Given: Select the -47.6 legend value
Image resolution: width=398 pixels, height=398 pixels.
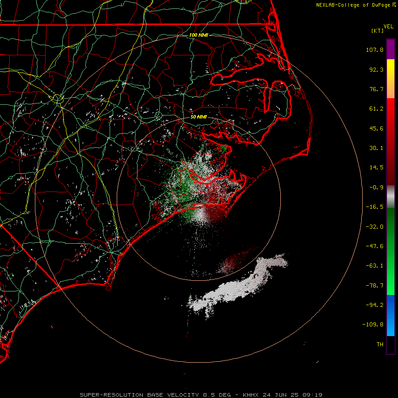Looking at the screenshot, I should (x=375, y=246).
